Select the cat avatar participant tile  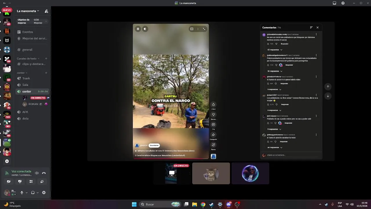pyautogui.click(x=211, y=173)
